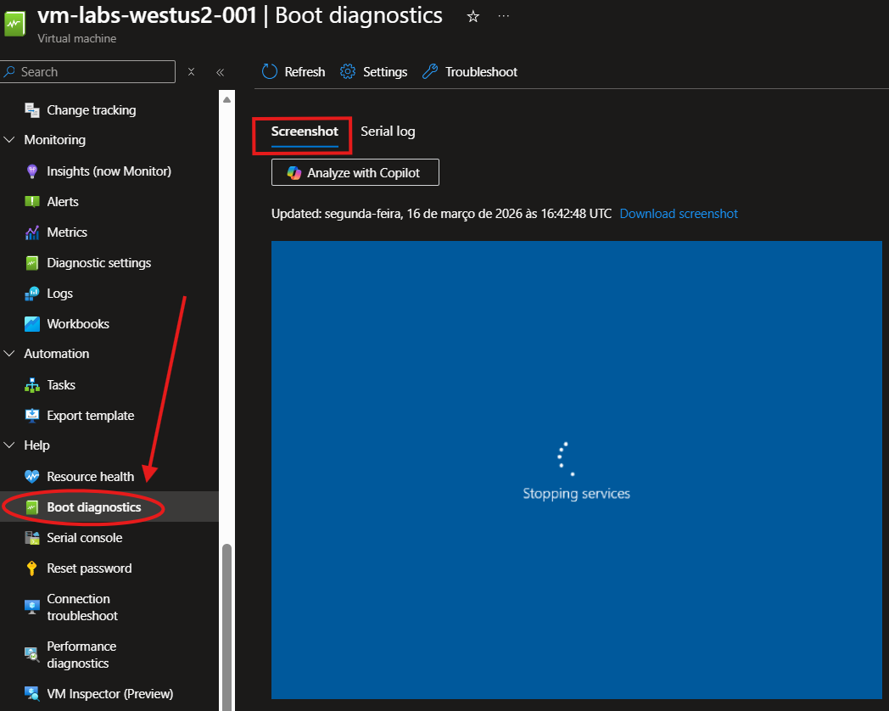Screen dimensions: 889x711
Task: Open Settings via the gear icon
Action: (x=348, y=72)
